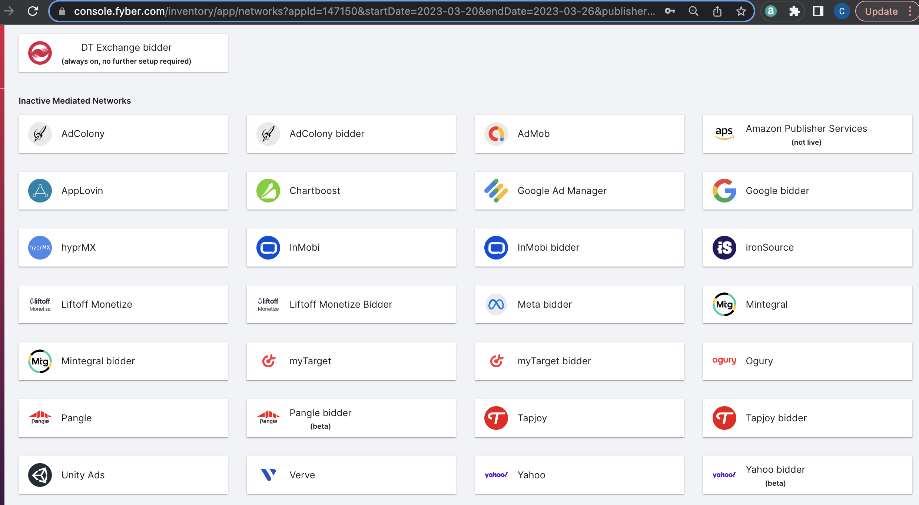Open the saved passwords key icon

pyautogui.click(x=670, y=11)
